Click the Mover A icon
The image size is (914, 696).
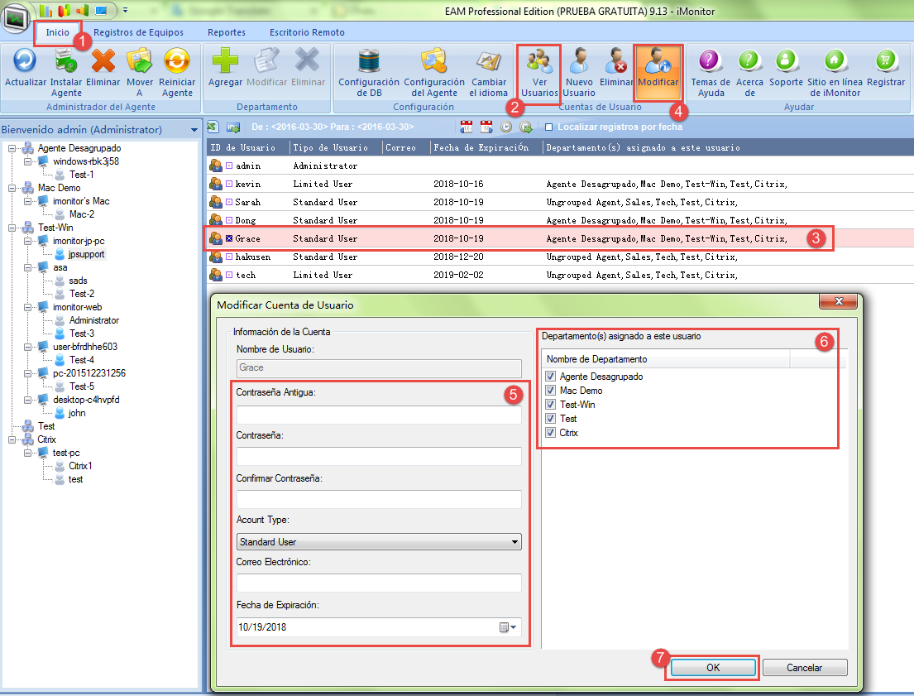coord(139,60)
